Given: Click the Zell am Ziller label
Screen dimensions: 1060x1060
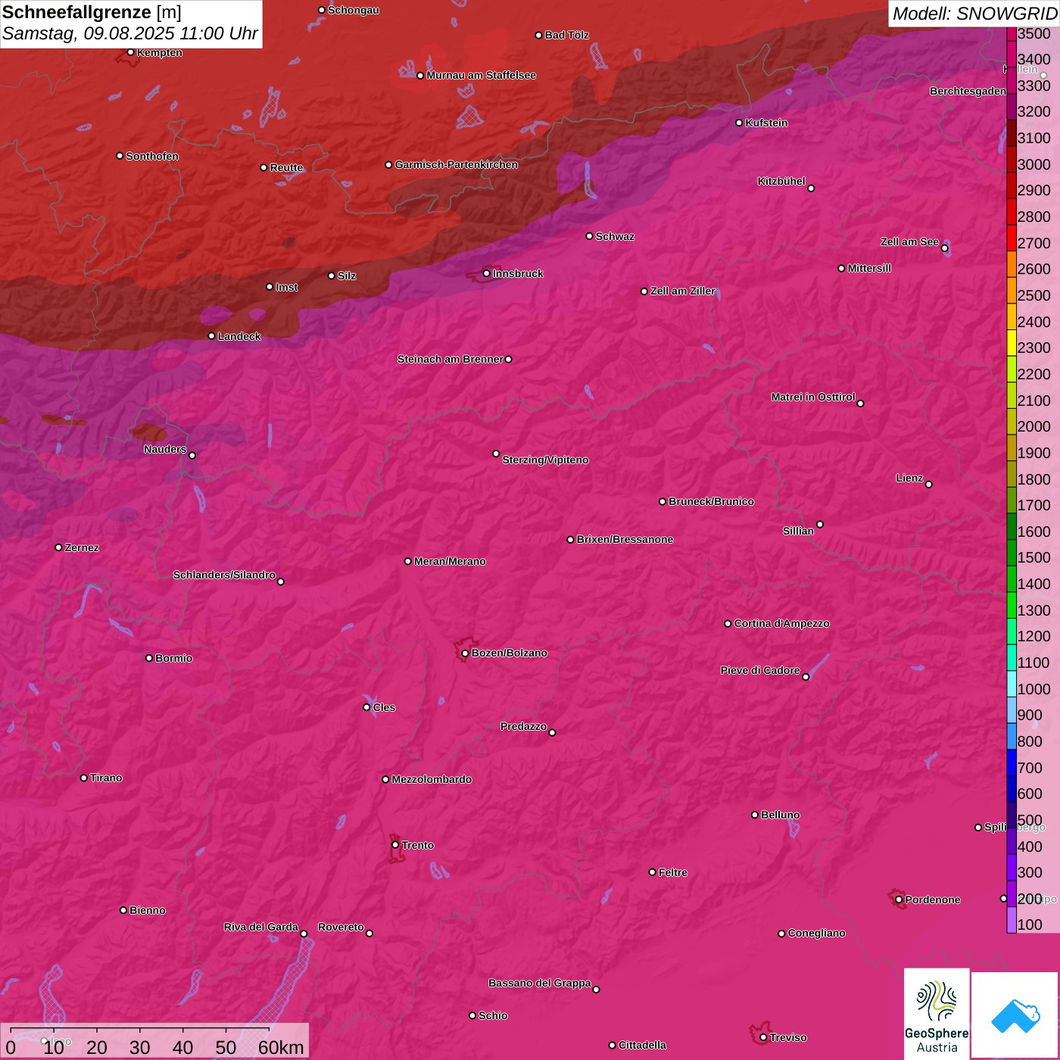Looking at the screenshot, I should pos(683,291).
